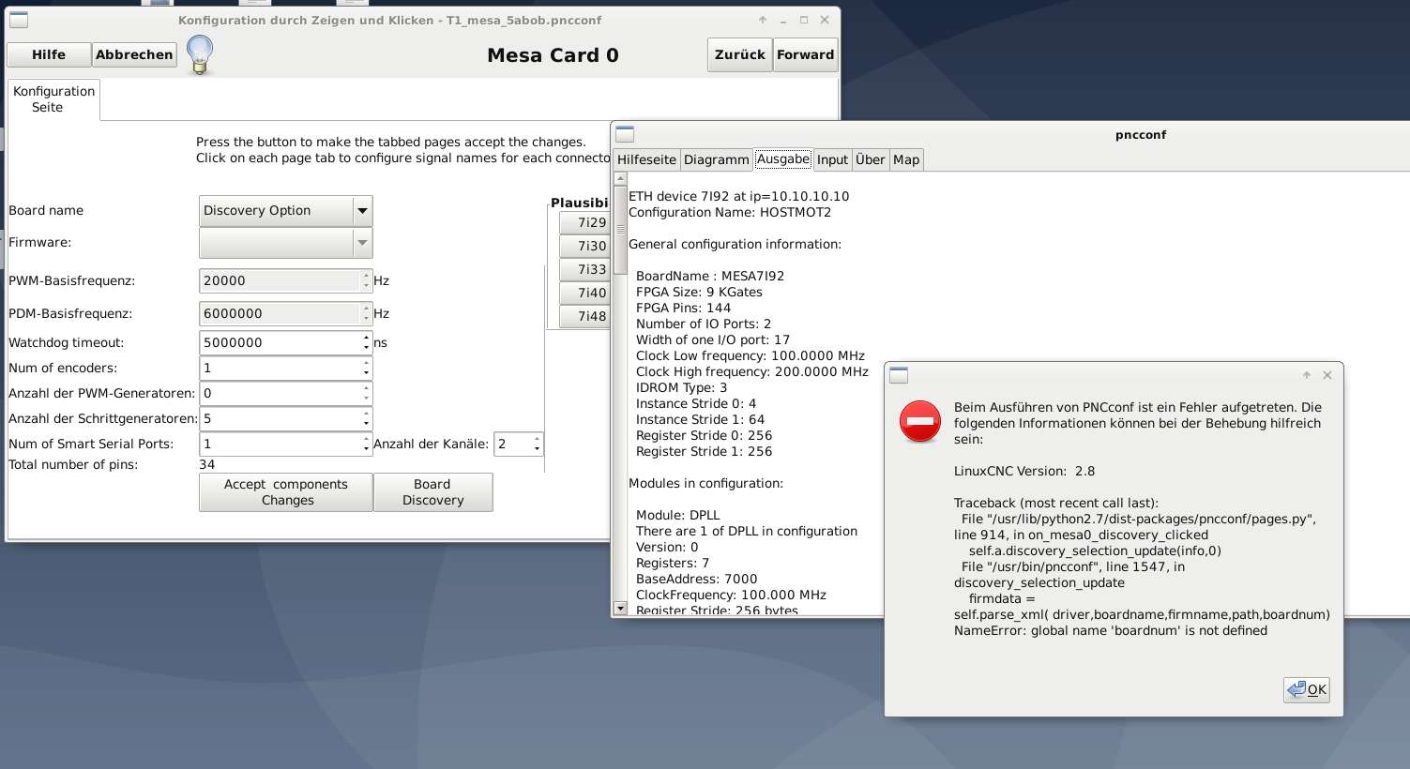Dismiss error dialog with OK

(x=1307, y=689)
